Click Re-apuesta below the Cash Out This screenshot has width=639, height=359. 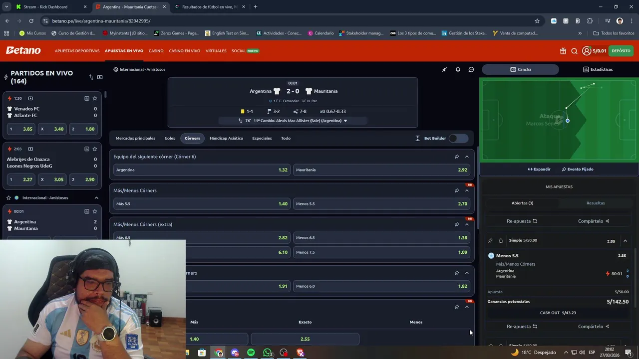(x=522, y=327)
